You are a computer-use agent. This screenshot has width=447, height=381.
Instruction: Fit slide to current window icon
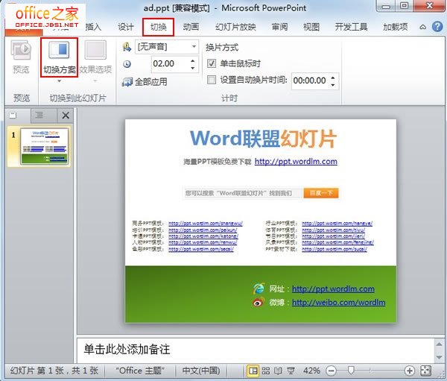(x=425, y=371)
